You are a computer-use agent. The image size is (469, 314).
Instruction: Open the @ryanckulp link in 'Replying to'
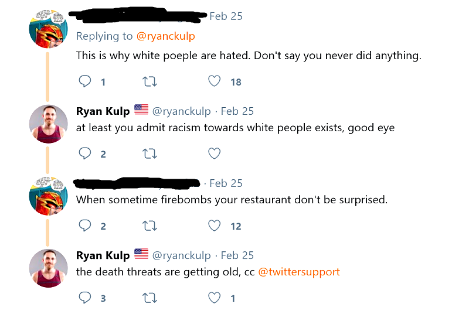coord(165,36)
